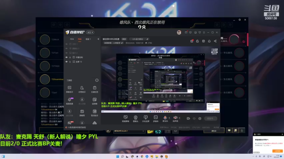Open the 房管助手 tool
Viewport: 284px width, 159px height.
click(x=82, y=89)
